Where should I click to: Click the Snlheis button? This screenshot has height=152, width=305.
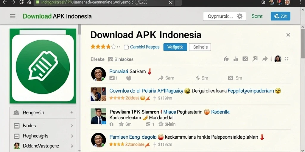click(200, 47)
